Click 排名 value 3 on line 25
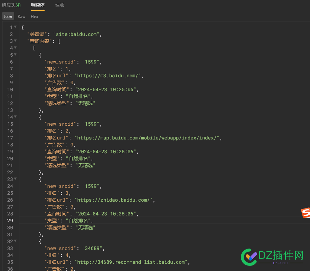 pos(67,193)
